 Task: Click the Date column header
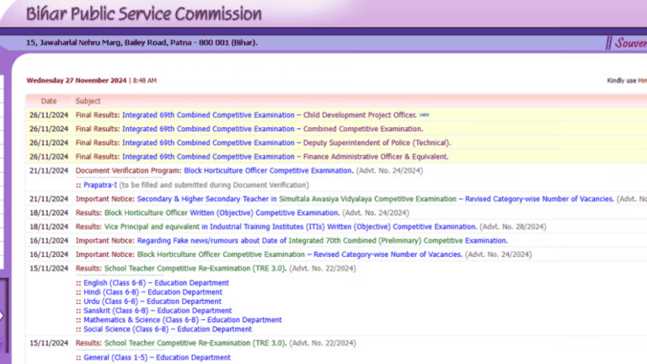tap(49, 101)
